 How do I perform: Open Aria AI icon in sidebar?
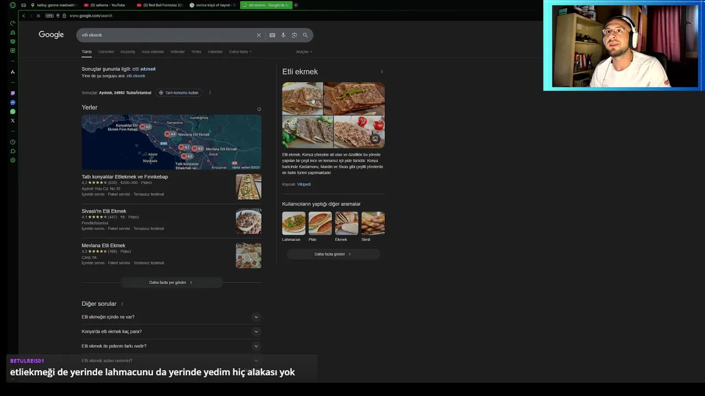coord(13,71)
